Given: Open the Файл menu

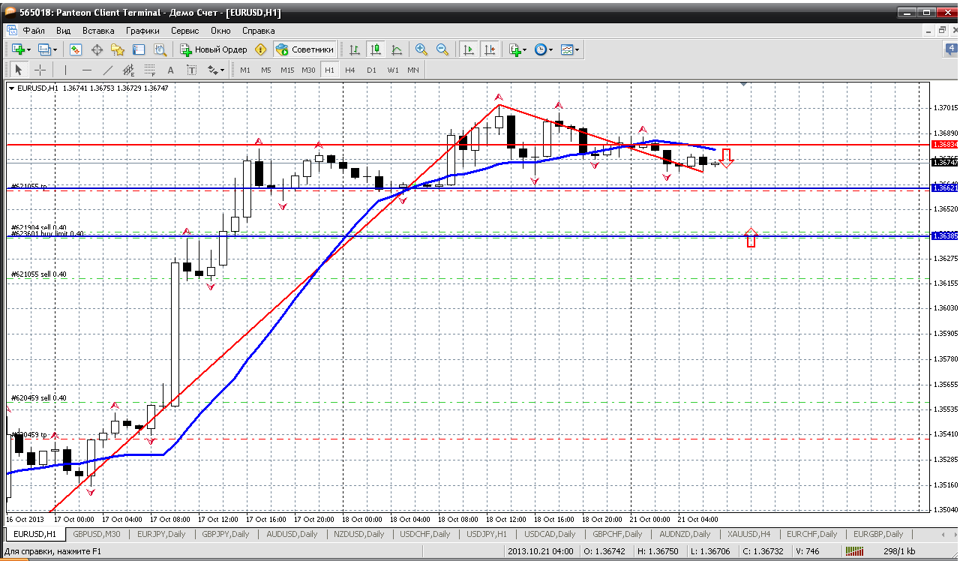Looking at the screenshot, I should [x=34, y=31].
